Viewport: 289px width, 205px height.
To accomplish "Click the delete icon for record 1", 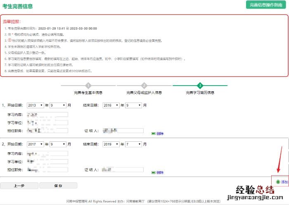I will click(154, 133).
